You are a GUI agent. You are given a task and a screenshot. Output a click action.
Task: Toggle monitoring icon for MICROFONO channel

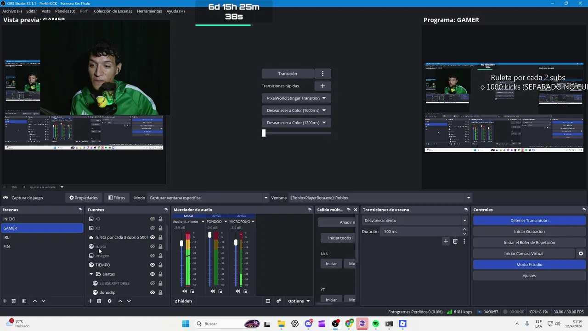[245, 291]
